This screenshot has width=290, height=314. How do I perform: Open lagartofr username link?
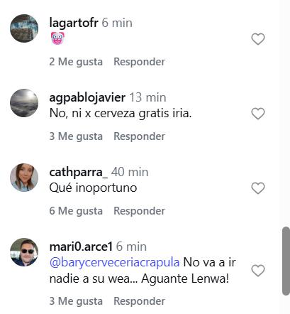[74, 23]
